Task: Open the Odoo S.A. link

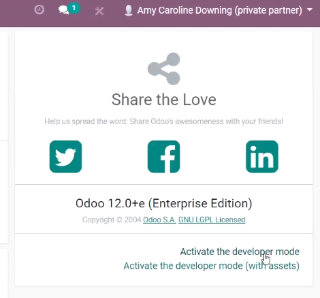Action: 159,220
